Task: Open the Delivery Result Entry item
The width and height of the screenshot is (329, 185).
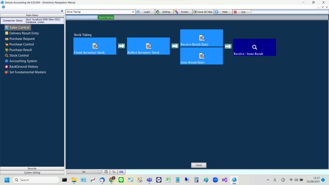Action: 6,33
